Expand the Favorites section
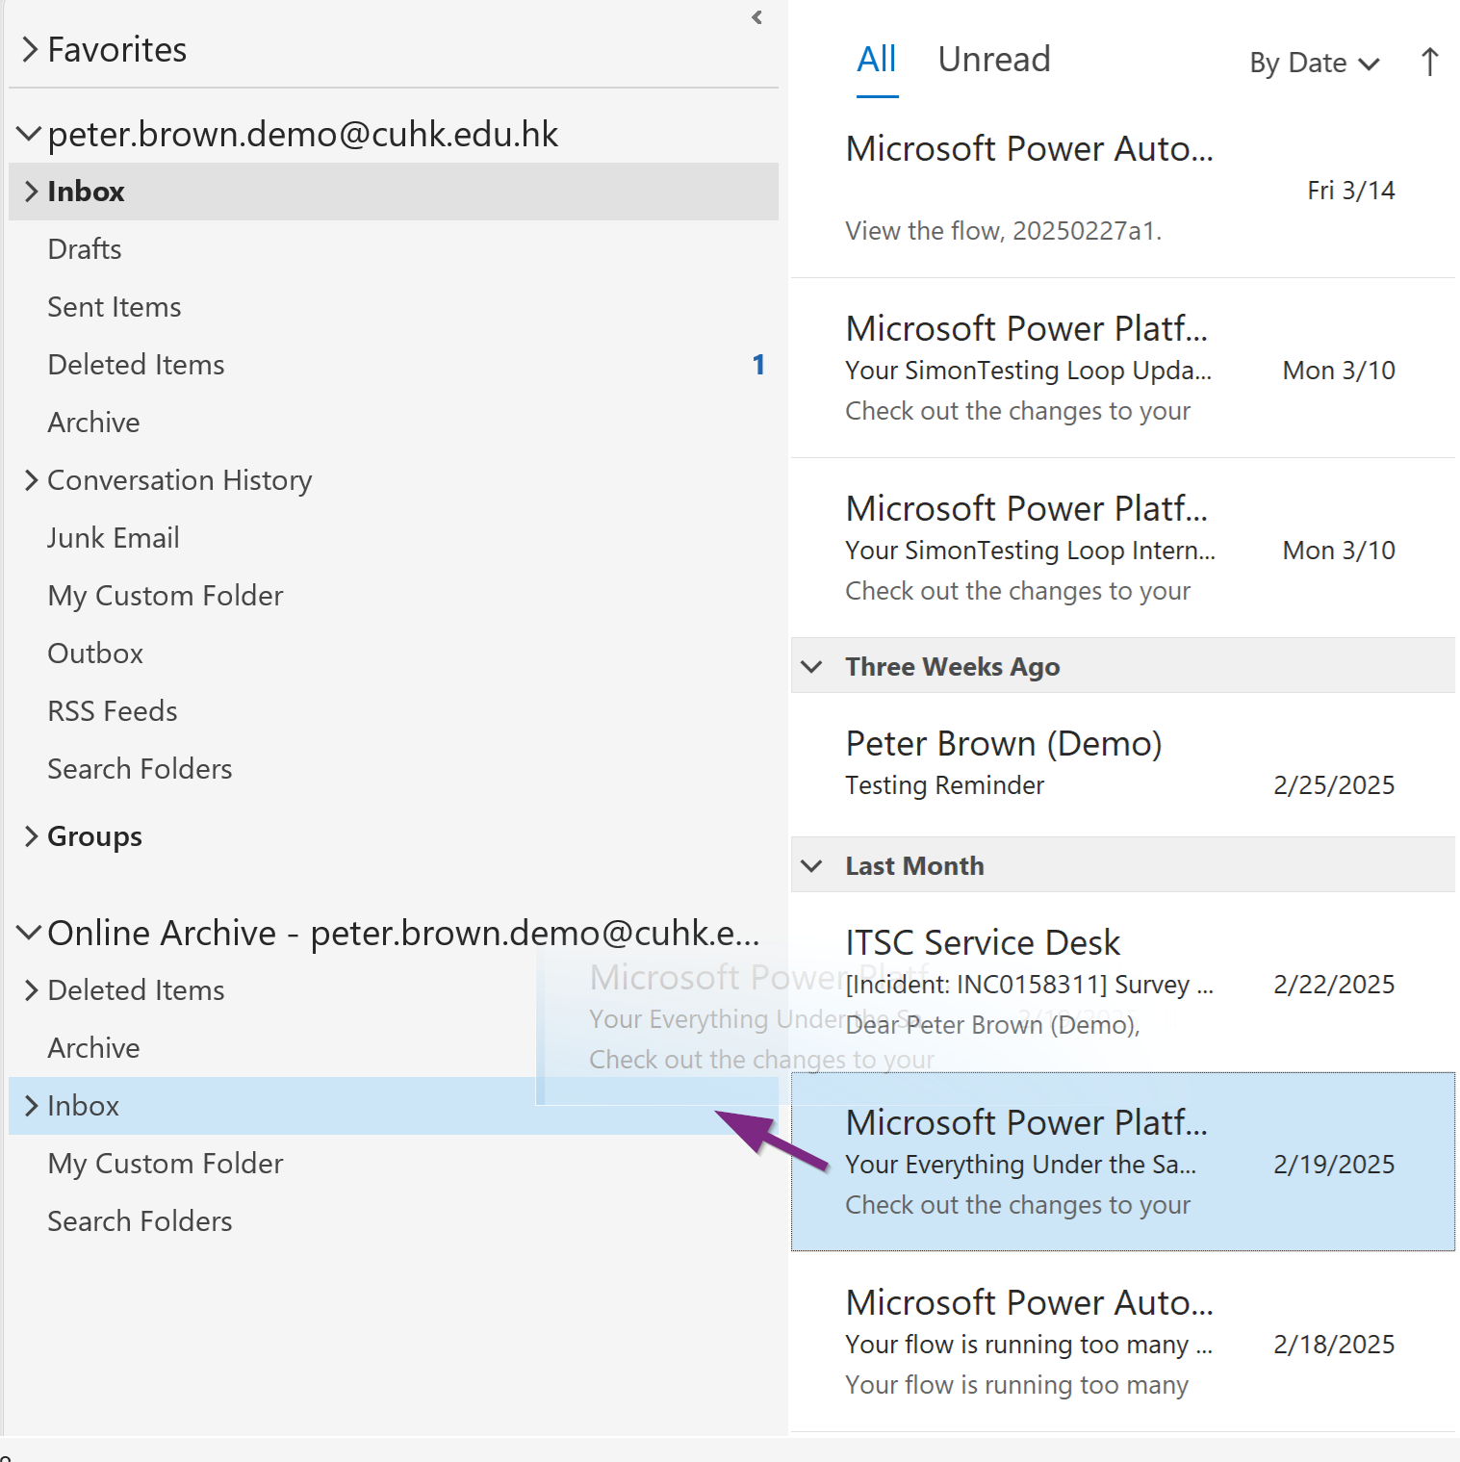 31,49
